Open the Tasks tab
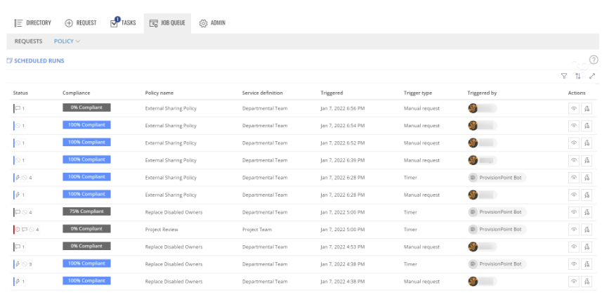Viewport: 602px width, 307px height. (x=123, y=23)
